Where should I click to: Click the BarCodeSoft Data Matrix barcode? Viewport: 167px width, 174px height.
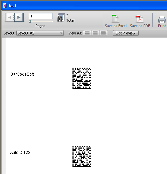tap(82, 78)
